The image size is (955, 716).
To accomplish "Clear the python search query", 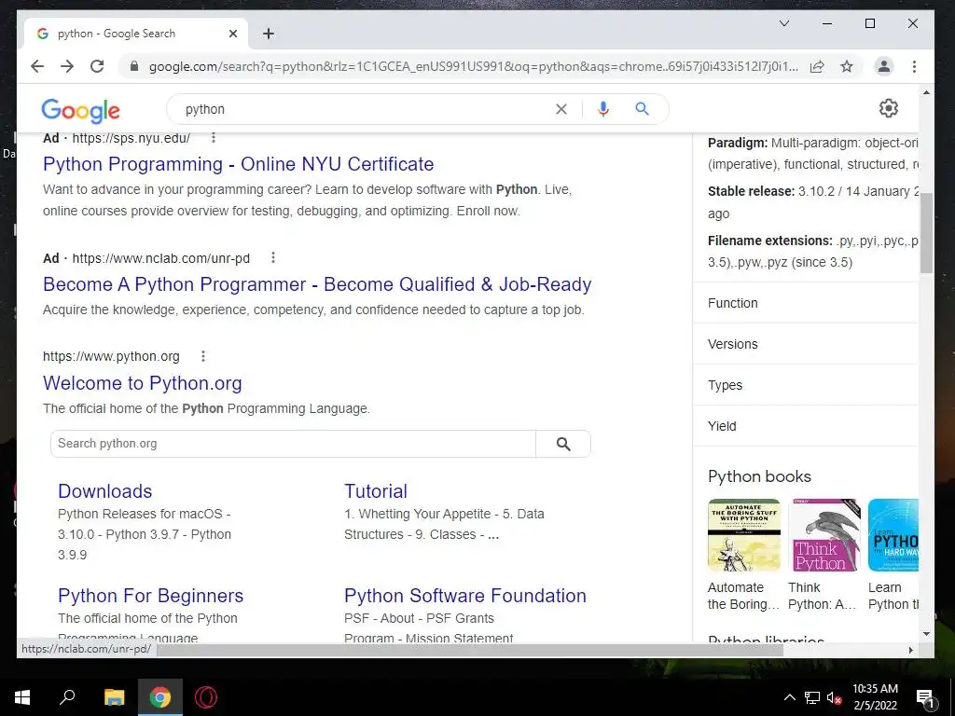I will pyautogui.click(x=561, y=109).
